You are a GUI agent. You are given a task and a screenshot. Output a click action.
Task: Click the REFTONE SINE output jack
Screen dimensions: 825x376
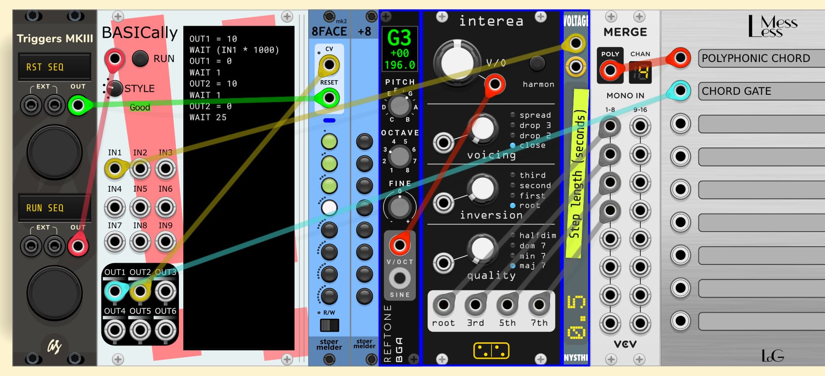[x=399, y=278]
